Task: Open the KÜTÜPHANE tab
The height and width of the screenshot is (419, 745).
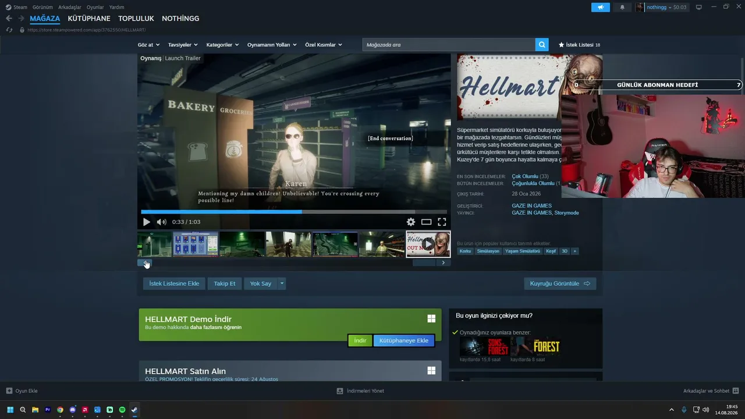Action: pyautogui.click(x=89, y=19)
